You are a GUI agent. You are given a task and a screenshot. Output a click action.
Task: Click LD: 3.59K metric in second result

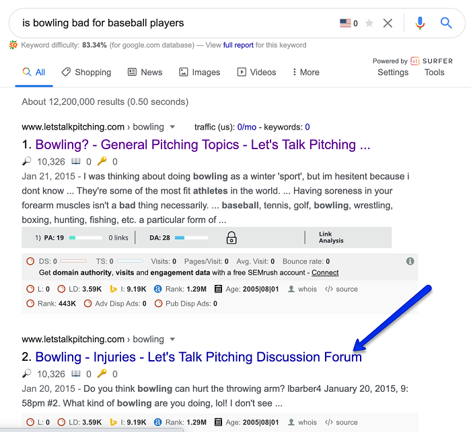(79, 423)
